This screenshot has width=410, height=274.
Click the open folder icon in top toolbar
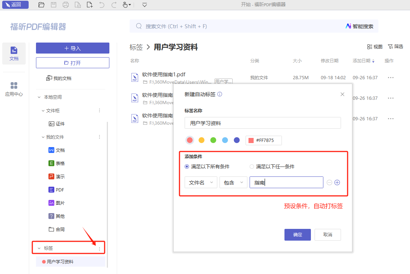(41, 5)
